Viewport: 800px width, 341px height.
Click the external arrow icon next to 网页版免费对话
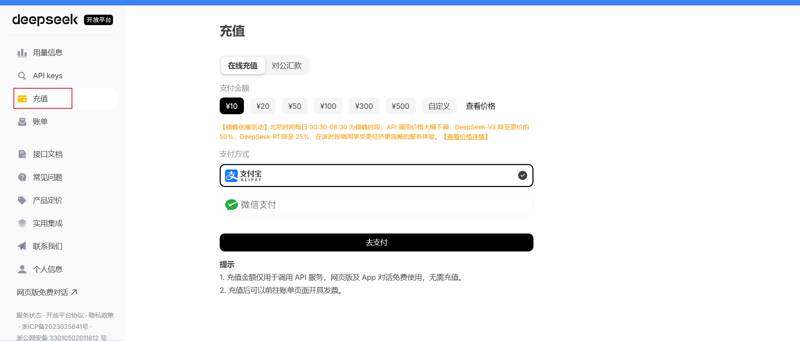pyautogui.click(x=74, y=292)
